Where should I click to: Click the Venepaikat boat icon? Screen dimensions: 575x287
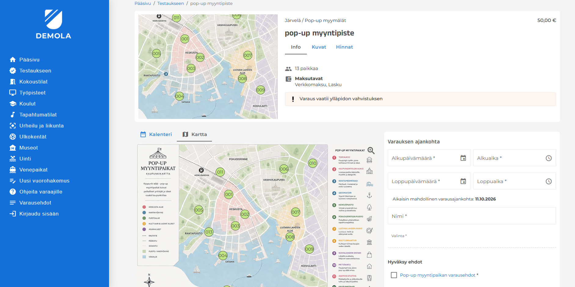pyautogui.click(x=13, y=170)
